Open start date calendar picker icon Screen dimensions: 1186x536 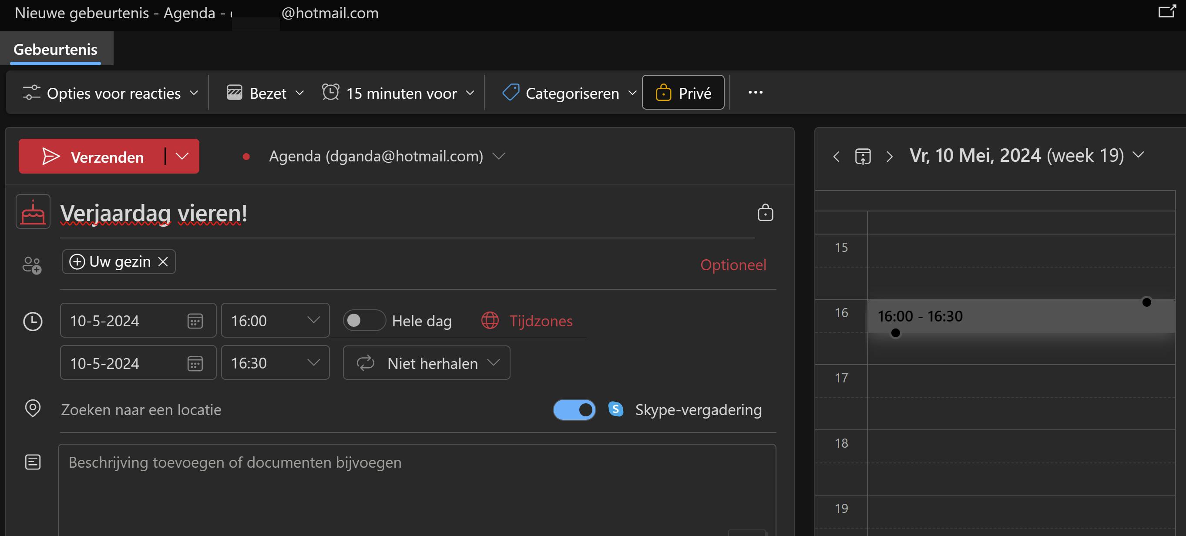195,321
